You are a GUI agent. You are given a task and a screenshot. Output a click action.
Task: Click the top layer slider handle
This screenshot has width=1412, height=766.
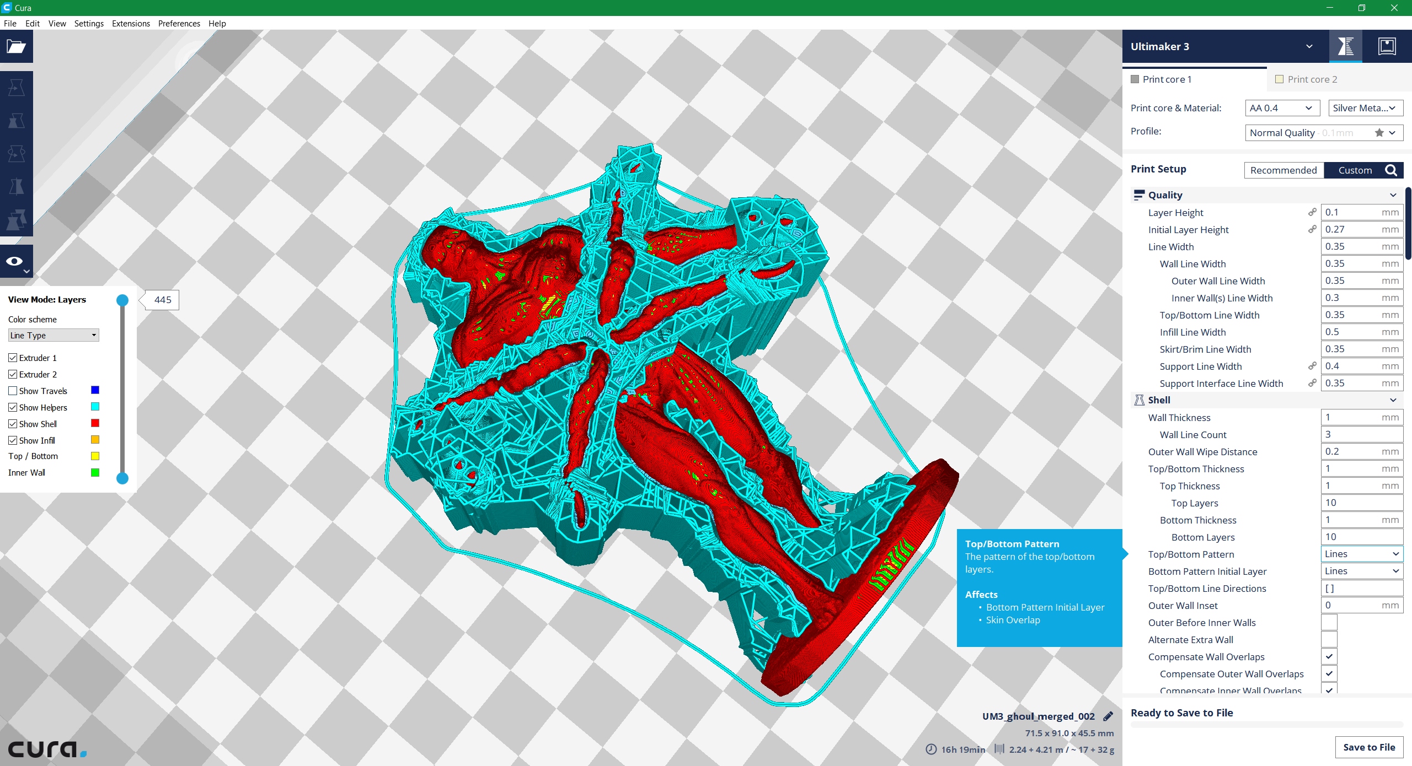(x=122, y=300)
